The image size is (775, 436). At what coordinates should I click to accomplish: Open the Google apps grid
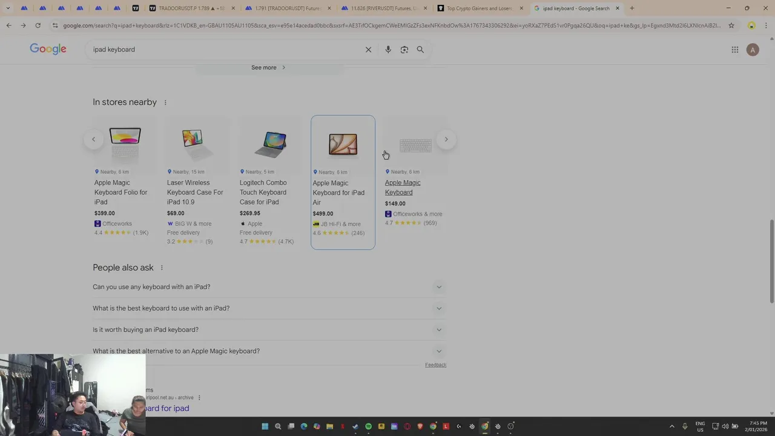coord(735,50)
